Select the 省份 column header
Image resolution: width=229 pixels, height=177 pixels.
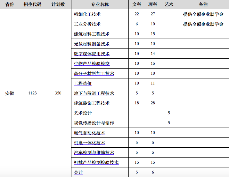[10, 4]
